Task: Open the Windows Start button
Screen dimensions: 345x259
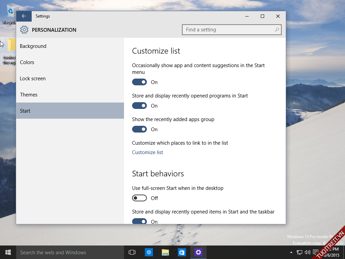Action: (8, 252)
